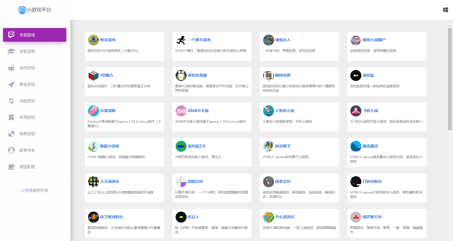The image size is (453, 241).
Task: Click the 5G platform logo icon
Action: 22,10
